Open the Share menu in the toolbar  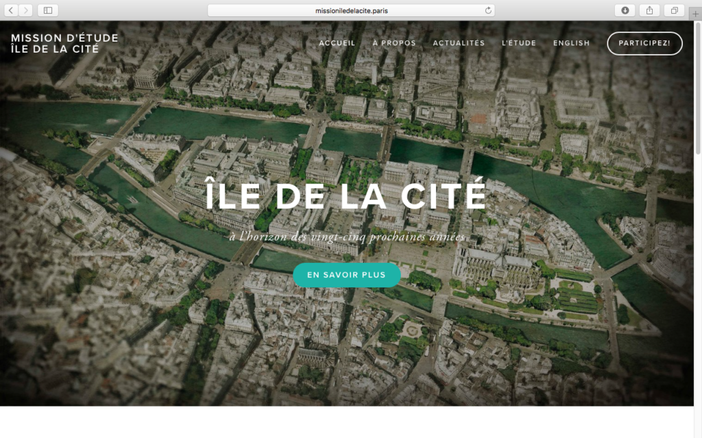tap(649, 10)
